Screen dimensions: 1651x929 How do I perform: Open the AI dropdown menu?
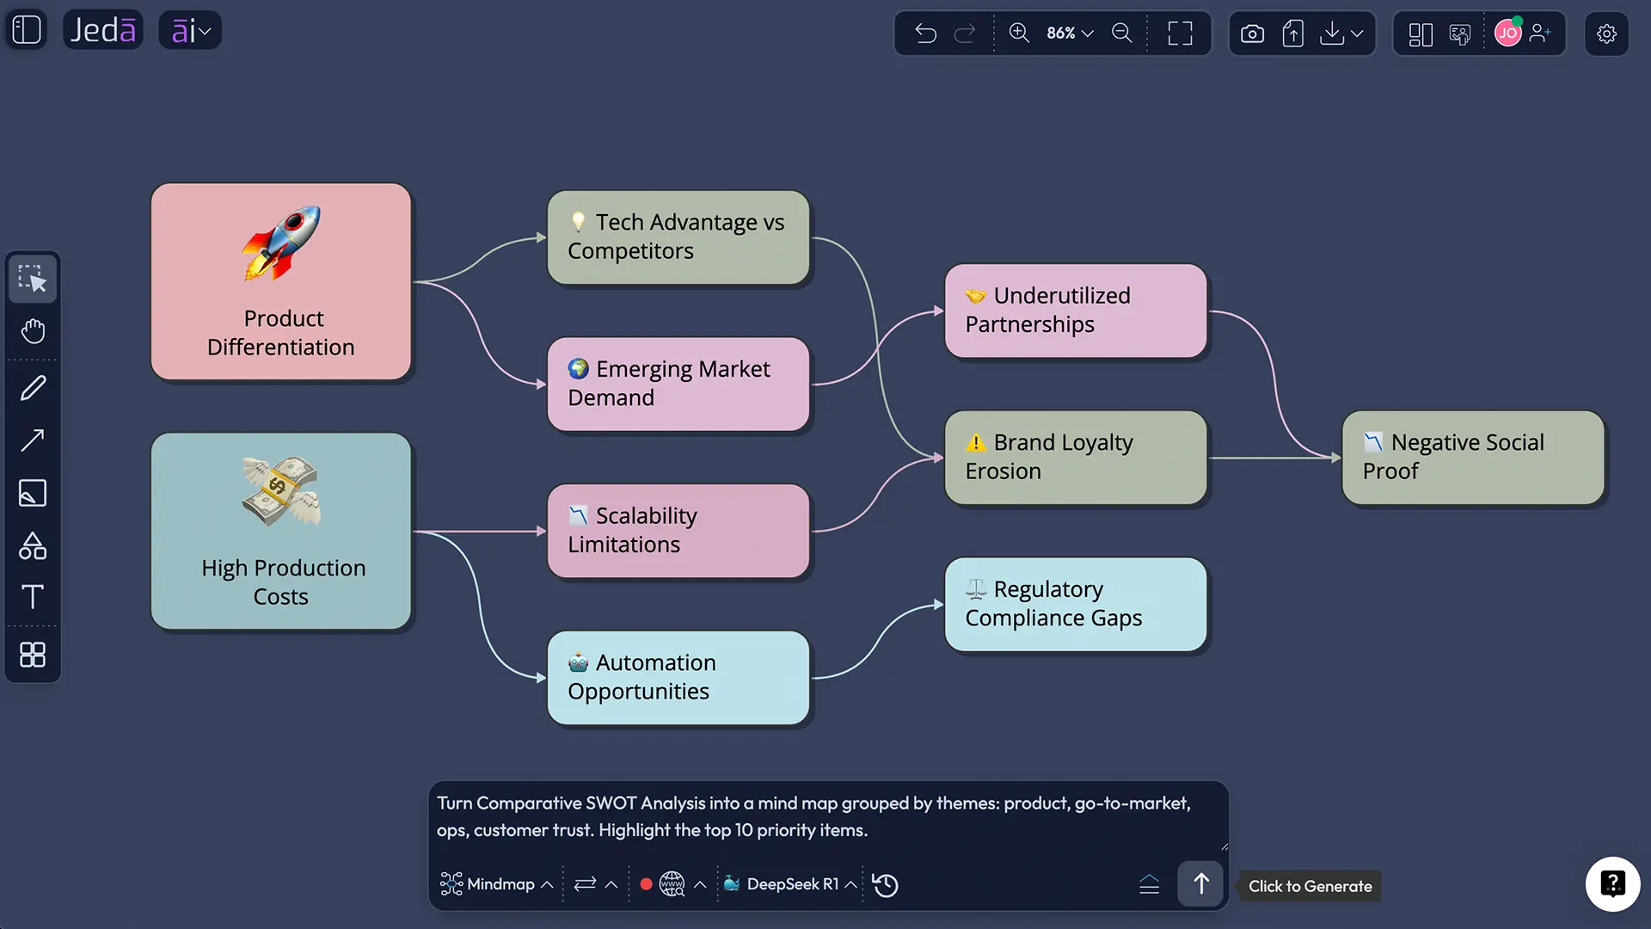pyautogui.click(x=190, y=30)
